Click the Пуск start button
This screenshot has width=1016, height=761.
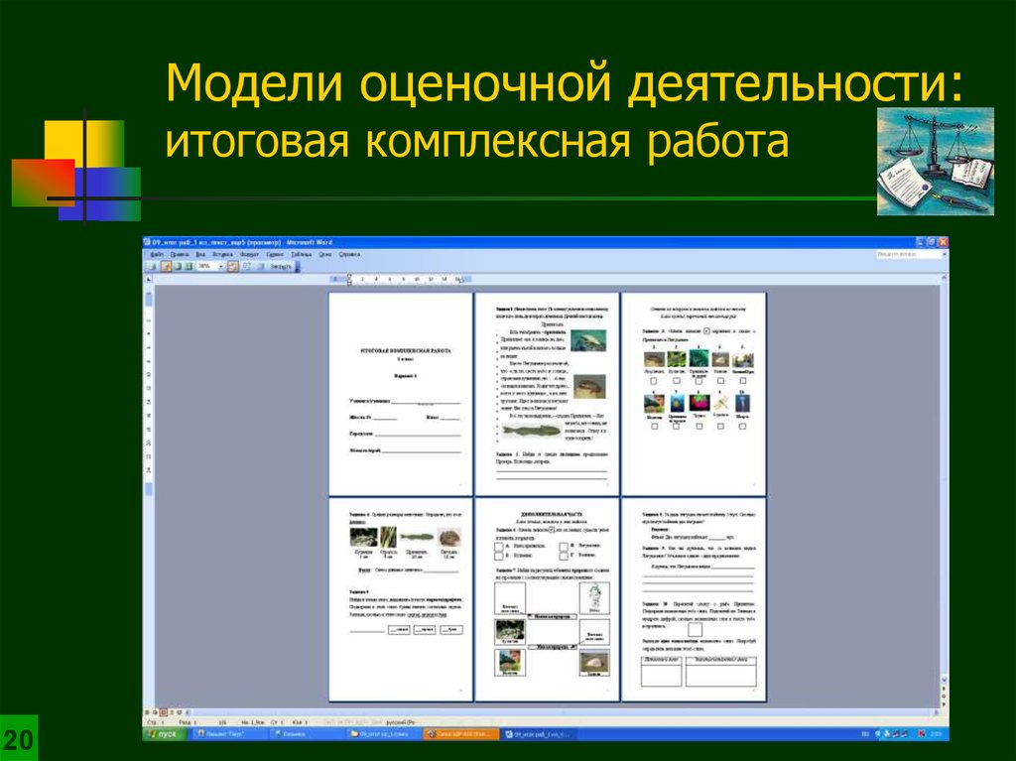(165, 733)
